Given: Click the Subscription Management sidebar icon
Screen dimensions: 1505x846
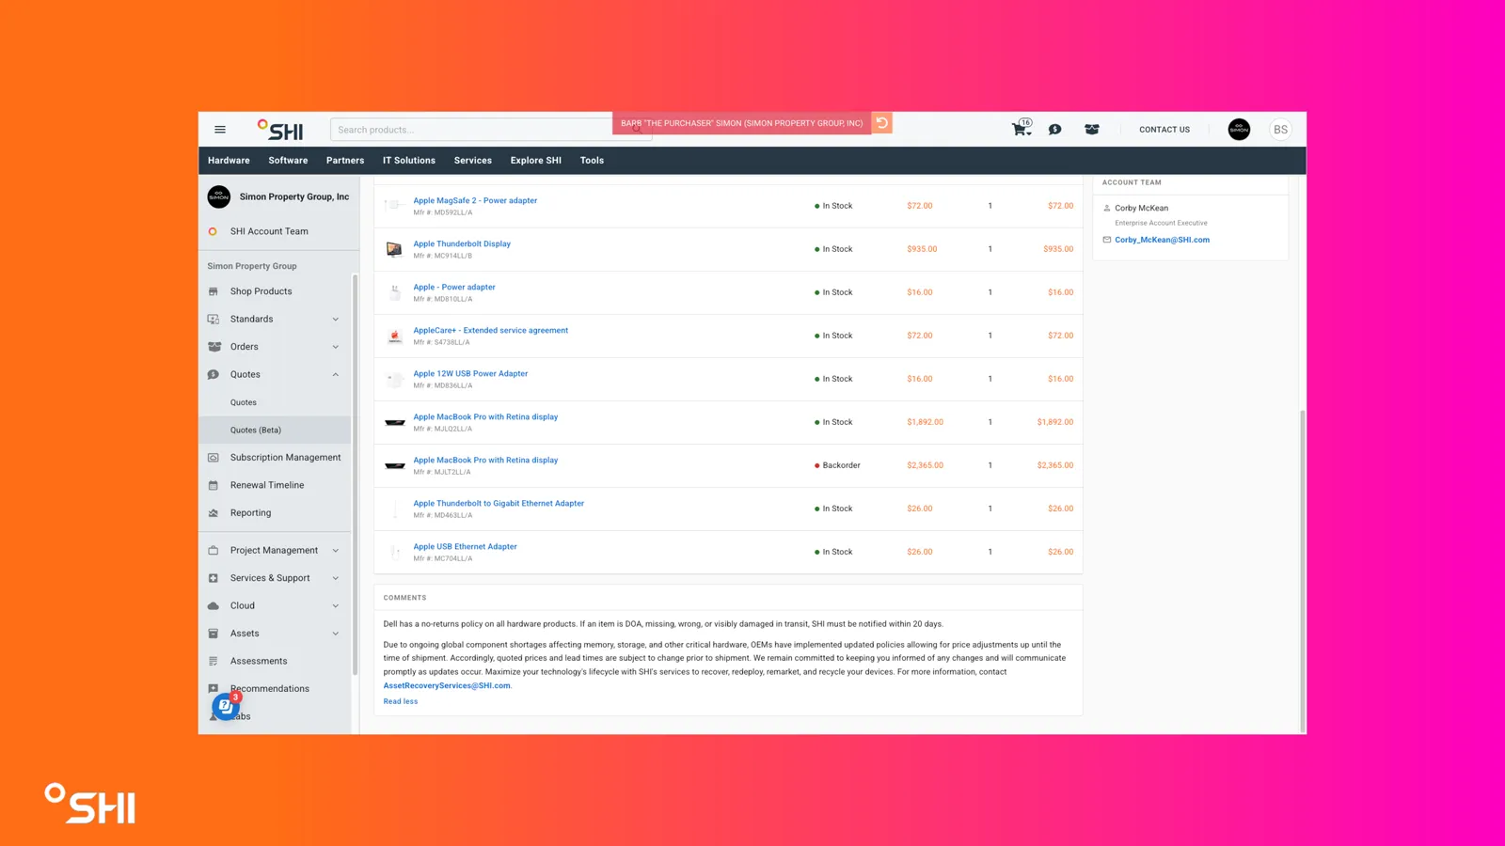Looking at the screenshot, I should [214, 458].
